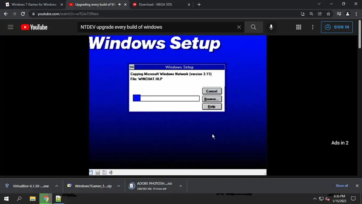Open the notification center icon
The image size is (362, 204).
coord(353,199)
